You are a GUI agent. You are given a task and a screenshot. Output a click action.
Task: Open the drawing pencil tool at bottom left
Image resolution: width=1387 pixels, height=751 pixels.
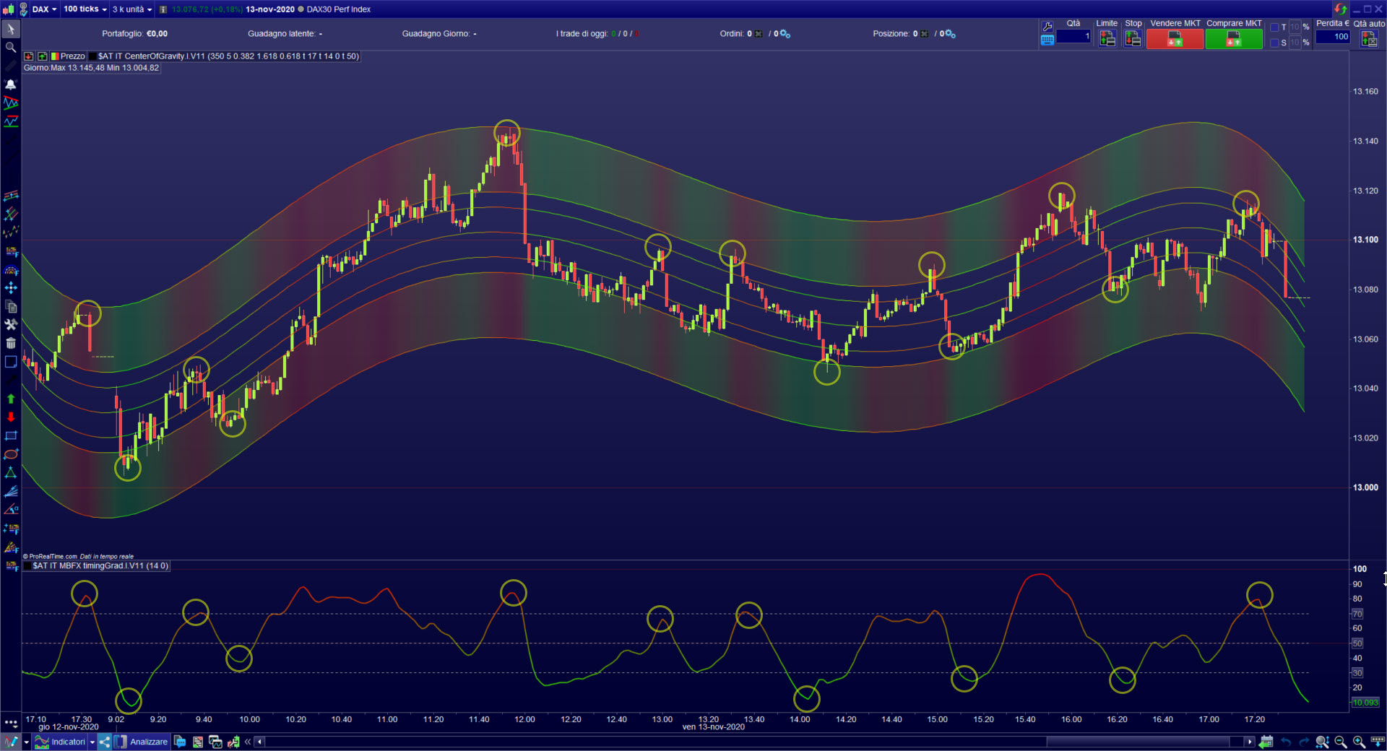tap(11, 742)
